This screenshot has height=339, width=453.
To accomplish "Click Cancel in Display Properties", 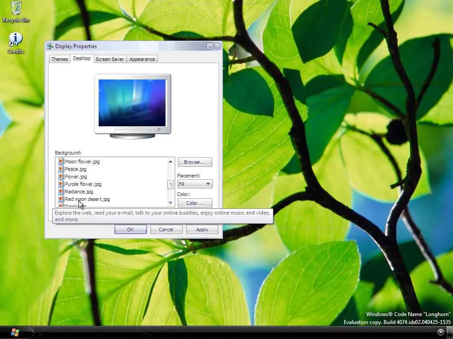I will pos(166,230).
